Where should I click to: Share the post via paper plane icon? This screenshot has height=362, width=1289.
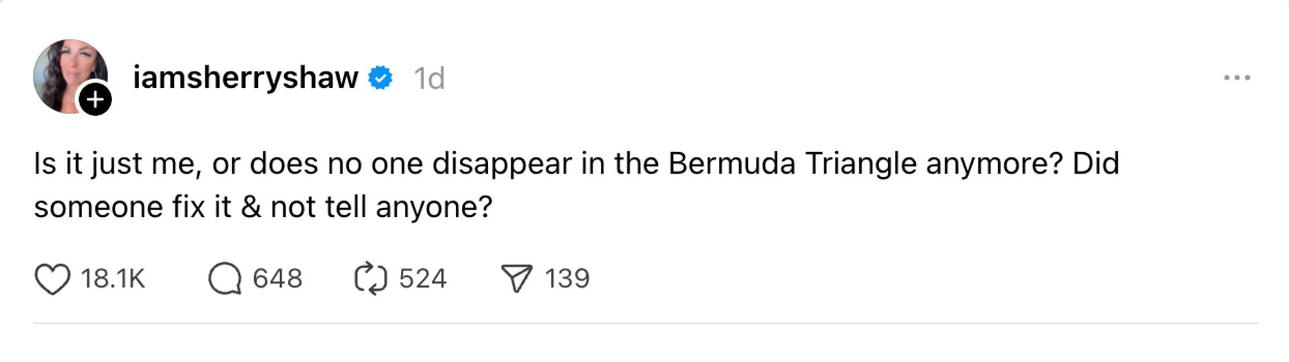pos(516,279)
